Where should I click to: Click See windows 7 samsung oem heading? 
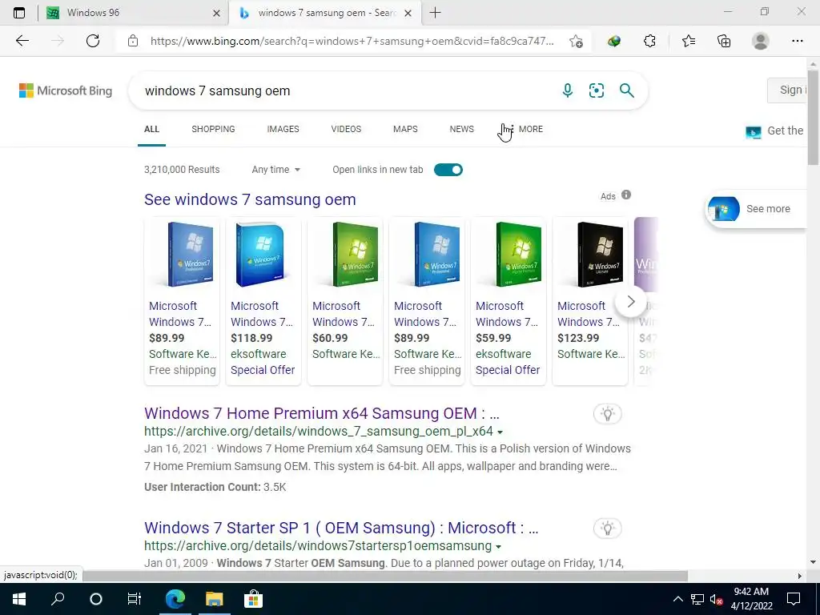click(x=250, y=199)
